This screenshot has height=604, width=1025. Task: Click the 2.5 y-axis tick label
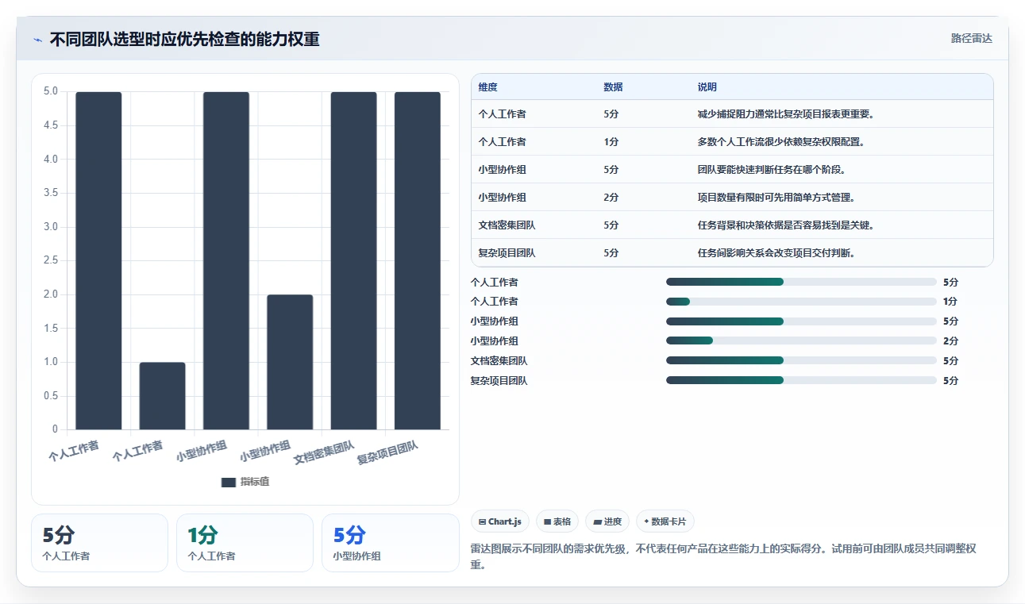pos(50,260)
